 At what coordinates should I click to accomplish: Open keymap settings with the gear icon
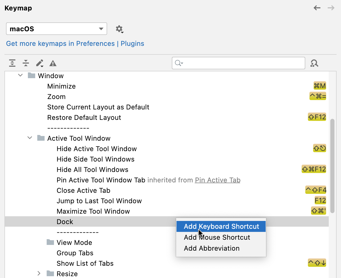click(x=119, y=29)
